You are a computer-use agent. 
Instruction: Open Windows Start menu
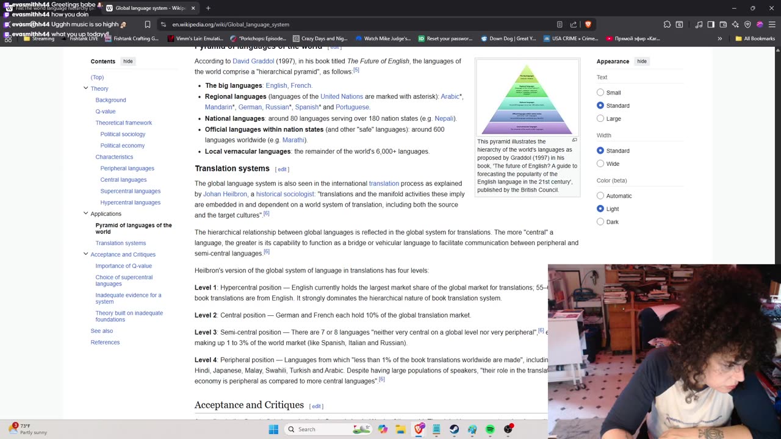[273, 429]
